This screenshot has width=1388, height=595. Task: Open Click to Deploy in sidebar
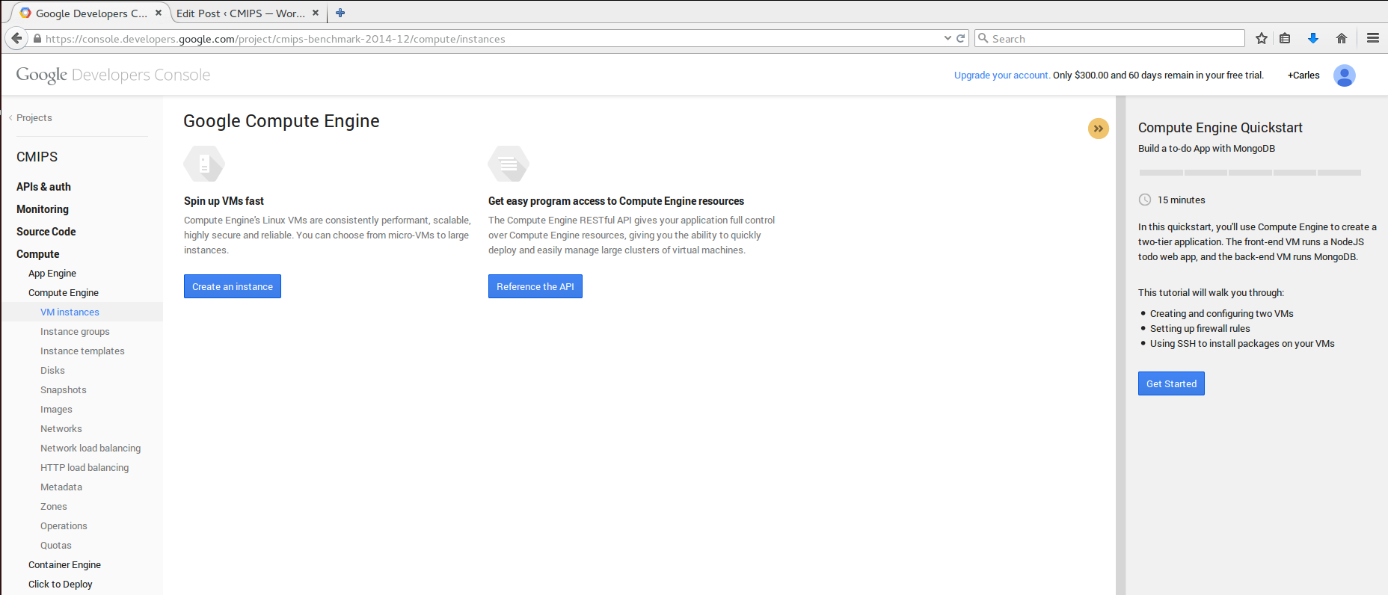(x=61, y=585)
